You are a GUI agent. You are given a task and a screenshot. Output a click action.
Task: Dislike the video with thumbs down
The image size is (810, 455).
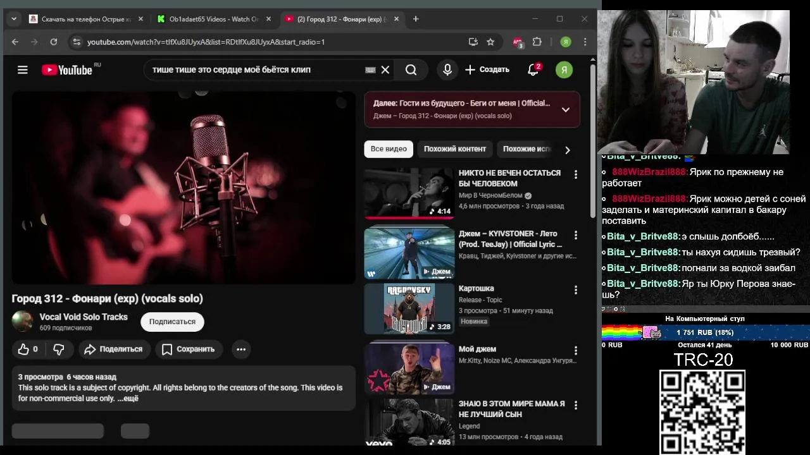pyautogui.click(x=59, y=349)
